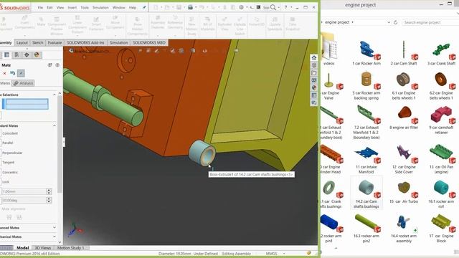This screenshot has width=459, height=258.
Task: Refresh the engine project folder view
Action: pyautogui.click(x=395, y=22)
